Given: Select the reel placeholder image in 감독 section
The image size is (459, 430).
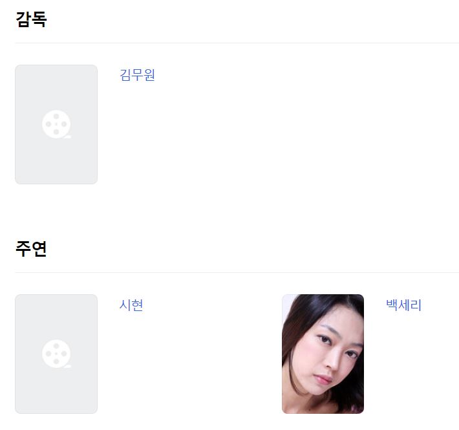Looking at the screenshot, I should point(56,124).
